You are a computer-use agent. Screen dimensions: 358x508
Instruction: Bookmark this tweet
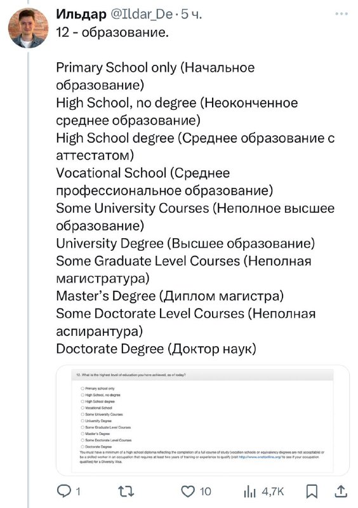[312, 491]
